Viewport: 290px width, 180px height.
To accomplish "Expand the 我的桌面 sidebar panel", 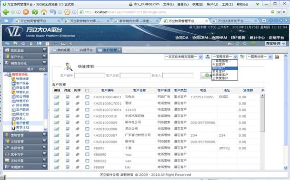I will click(25, 50).
